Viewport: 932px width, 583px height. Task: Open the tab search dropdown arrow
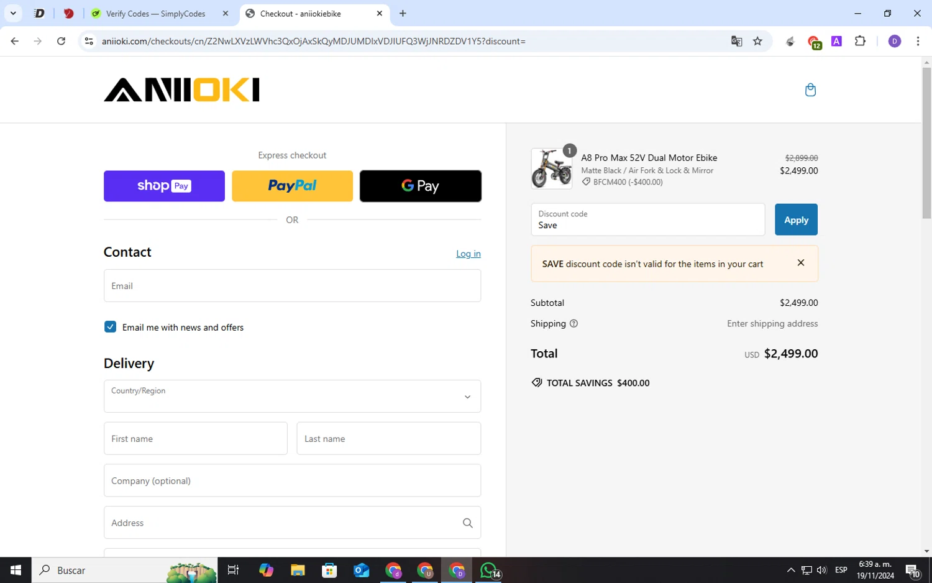pyautogui.click(x=13, y=14)
